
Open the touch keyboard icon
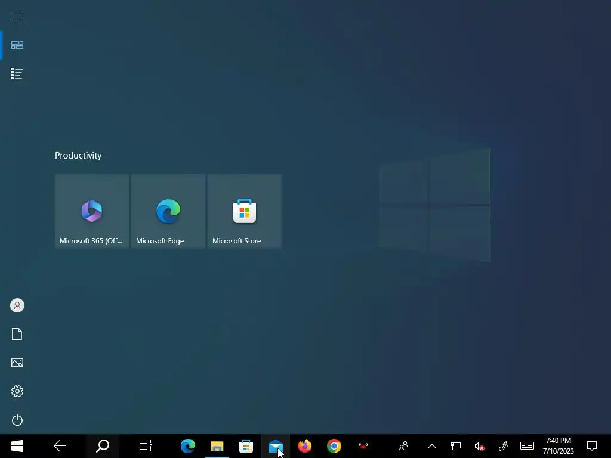[527, 446]
